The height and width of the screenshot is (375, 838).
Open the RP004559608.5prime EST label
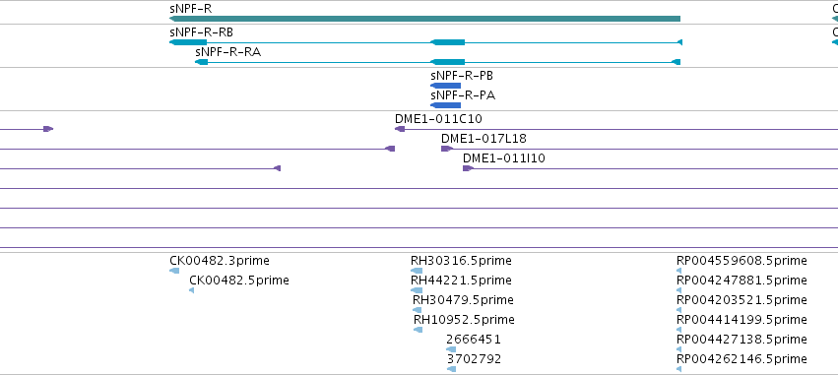(x=741, y=261)
